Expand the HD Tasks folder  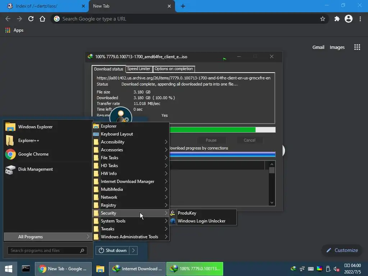click(x=131, y=165)
